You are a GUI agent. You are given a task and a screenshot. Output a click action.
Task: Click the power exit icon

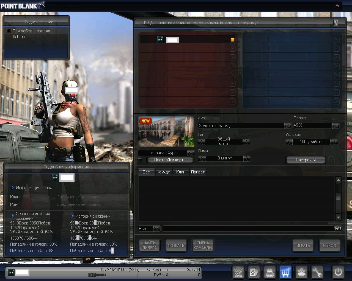tap(338, 272)
